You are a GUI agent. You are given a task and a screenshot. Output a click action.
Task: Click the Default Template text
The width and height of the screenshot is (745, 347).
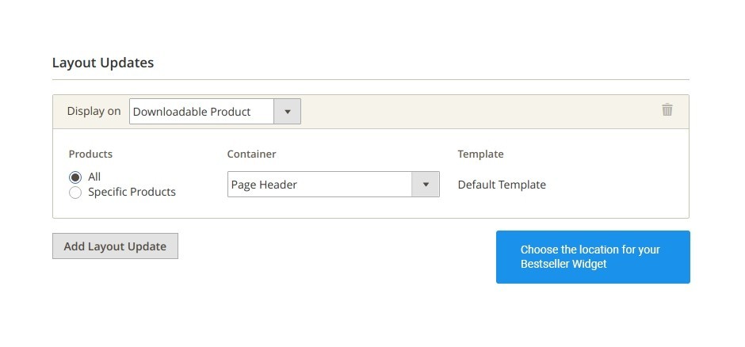click(x=502, y=185)
